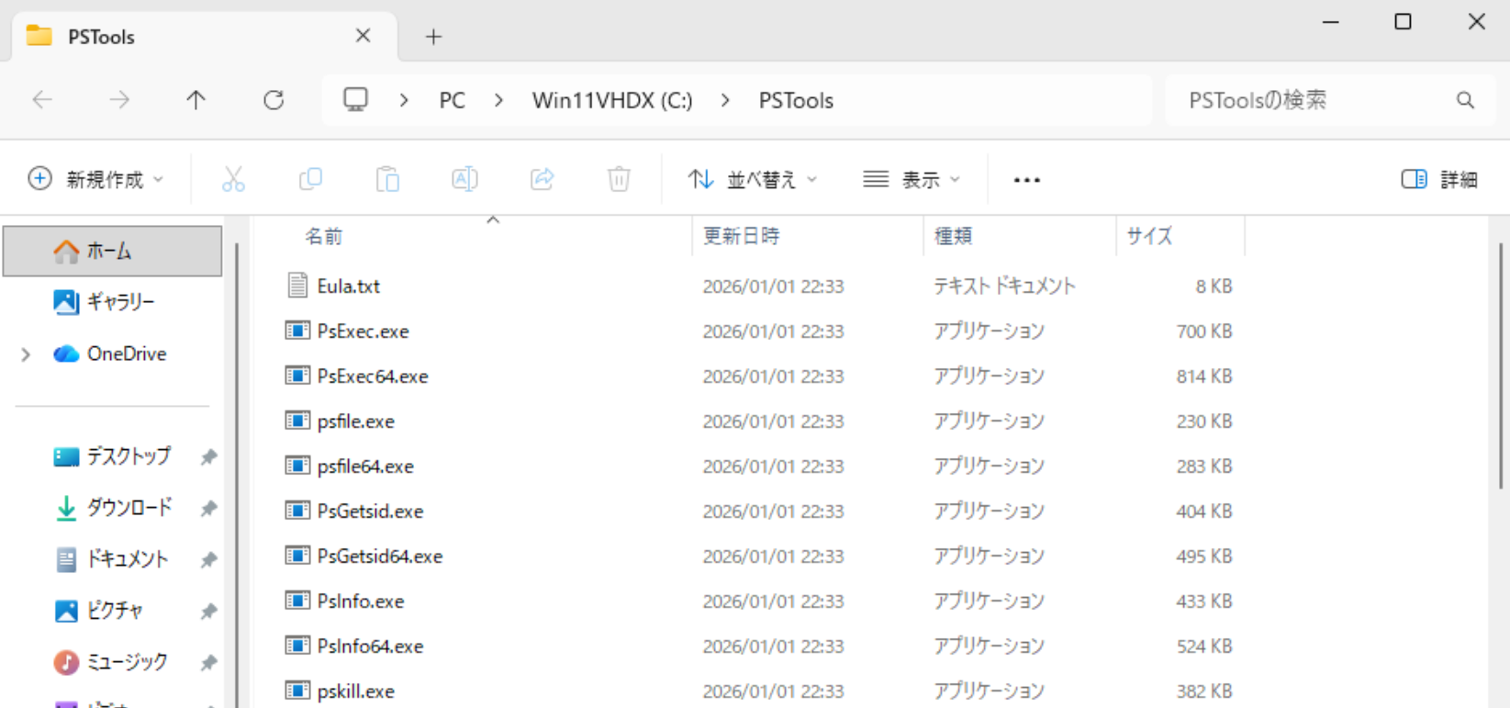Screen dimensions: 1510x708
Task: Select file name psfile64.exe
Action: click(365, 466)
